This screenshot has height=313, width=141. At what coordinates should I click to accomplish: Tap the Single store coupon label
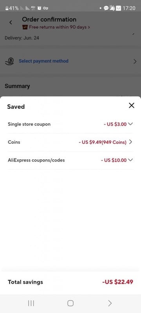pyautogui.click(x=29, y=124)
